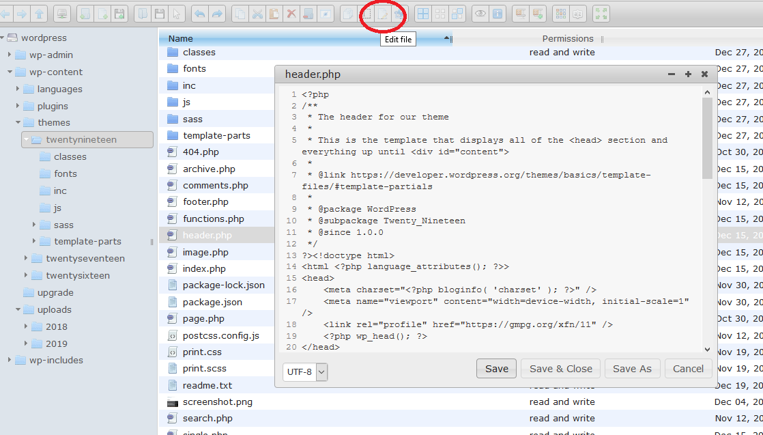Click the extract archive icon

coord(521,14)
